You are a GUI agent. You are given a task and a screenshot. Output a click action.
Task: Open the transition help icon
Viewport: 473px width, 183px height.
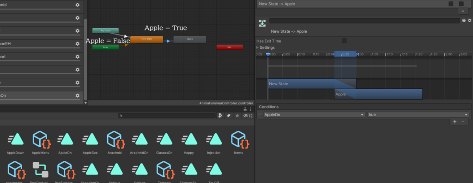point(464,20)
